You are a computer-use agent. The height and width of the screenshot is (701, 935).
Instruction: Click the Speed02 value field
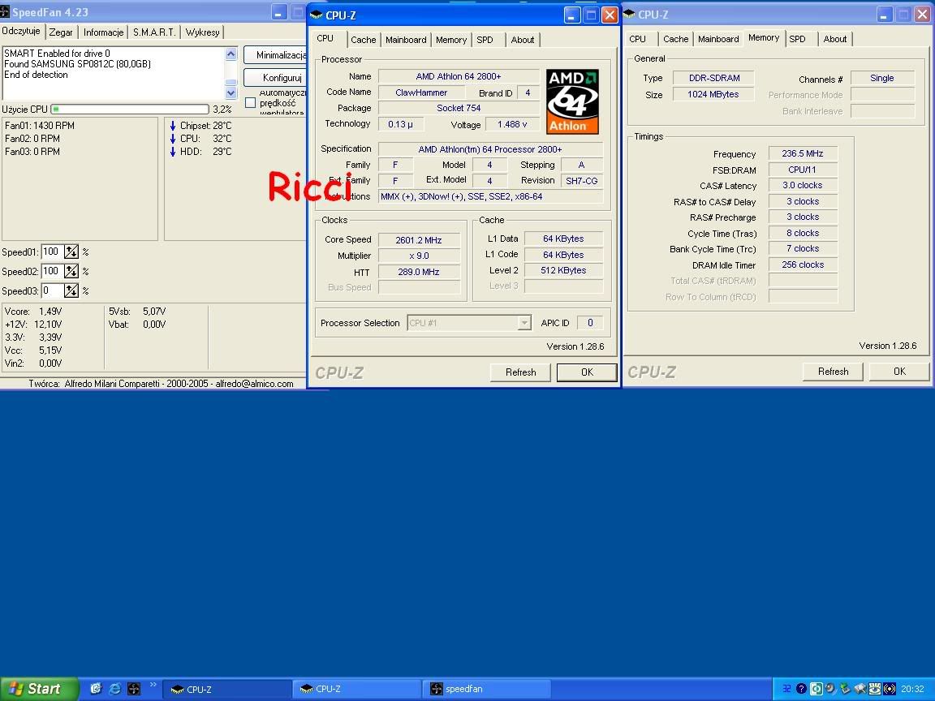[53, 271]
